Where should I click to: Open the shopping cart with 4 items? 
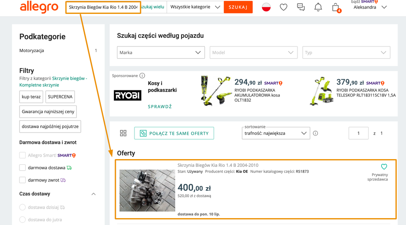(x=336, y=7)
